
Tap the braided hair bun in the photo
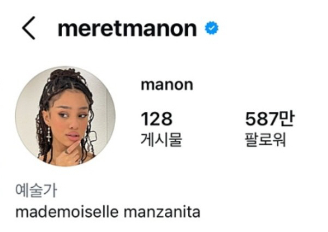(x=66, y=76)
